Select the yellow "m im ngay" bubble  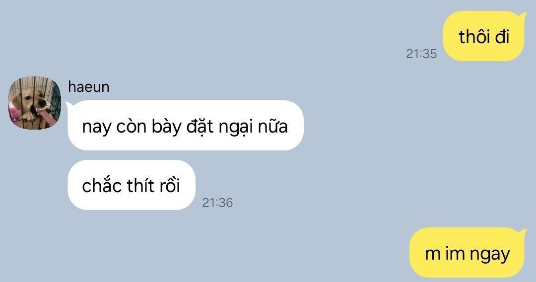coord(468,253)
